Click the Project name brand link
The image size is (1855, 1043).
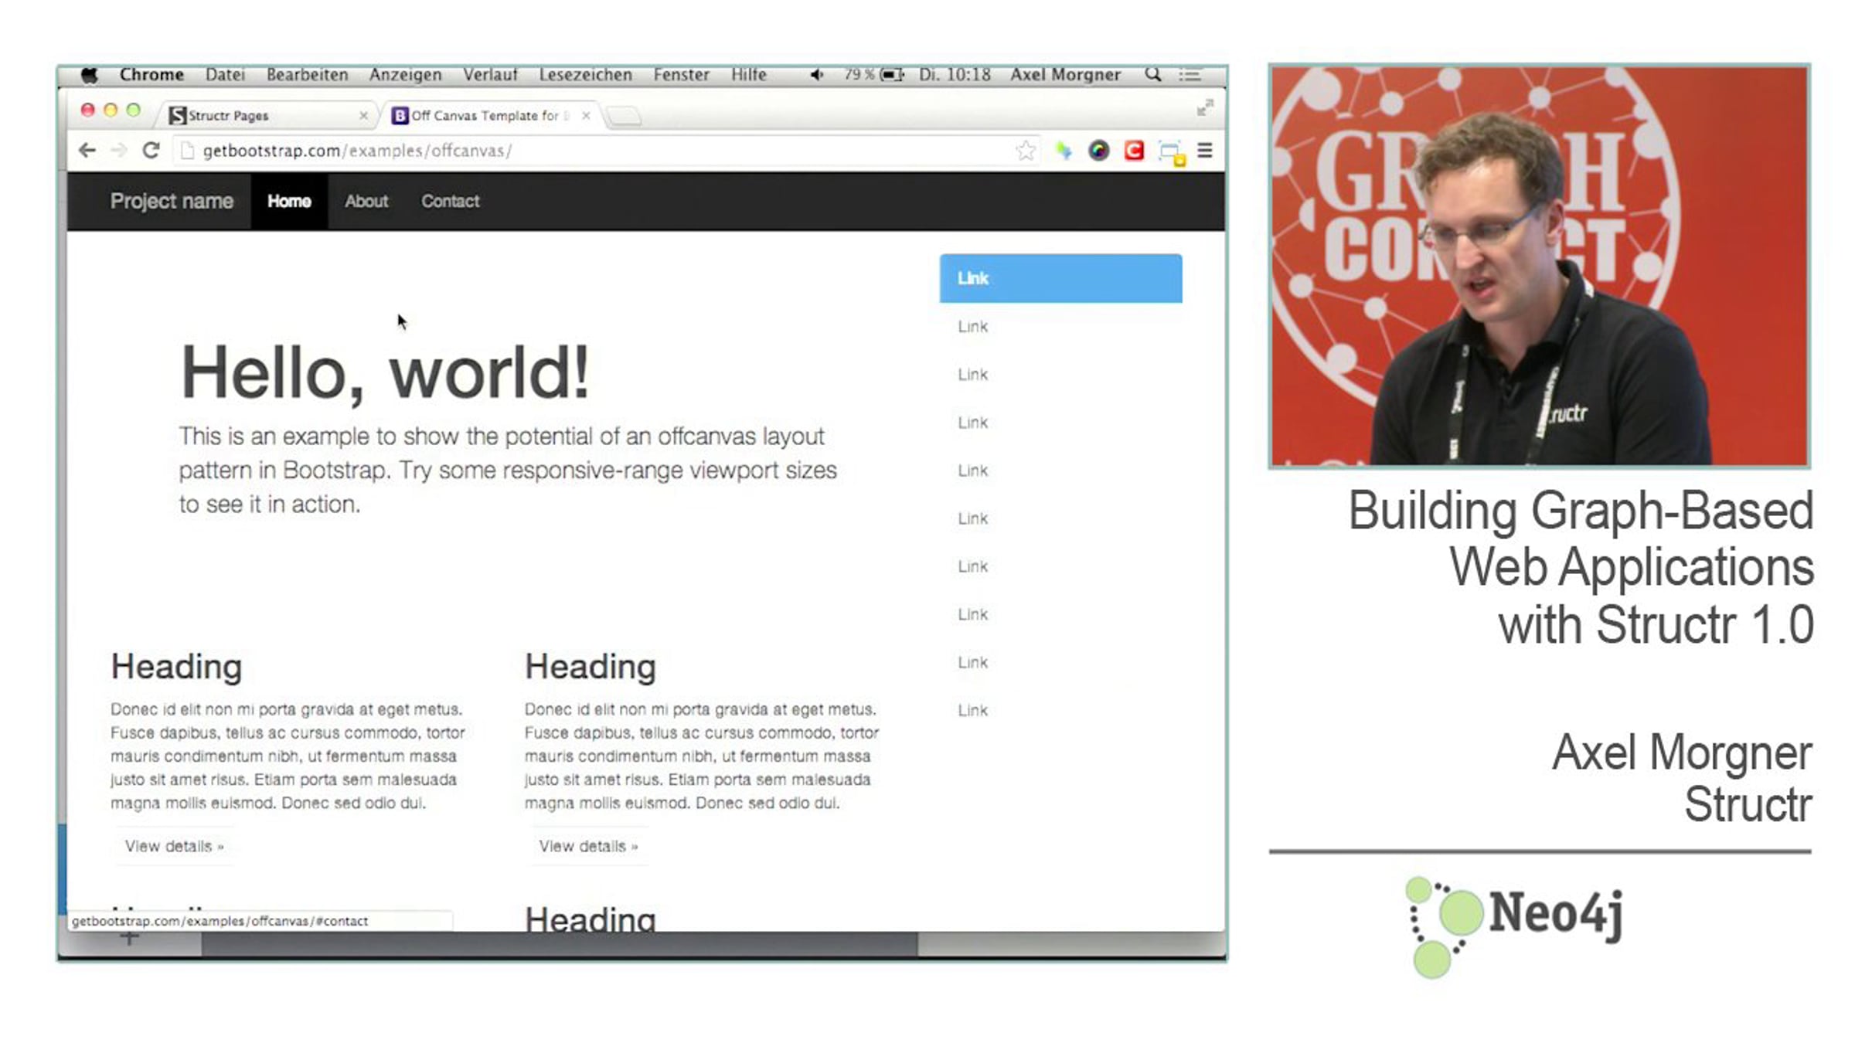pos(172,202)
